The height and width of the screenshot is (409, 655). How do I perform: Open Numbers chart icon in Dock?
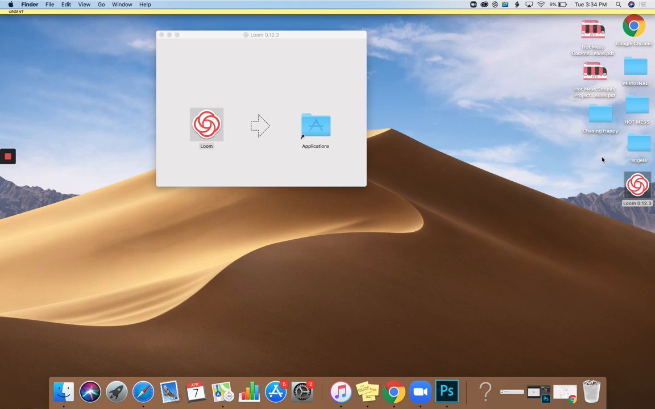249,392
